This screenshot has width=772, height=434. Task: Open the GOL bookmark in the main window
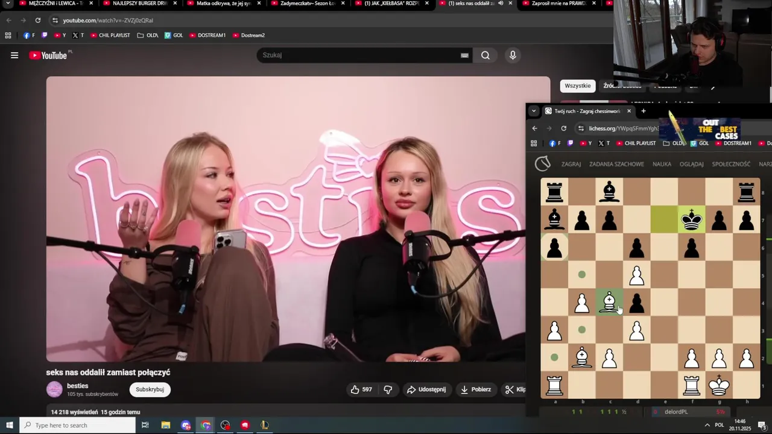[174, 36]
